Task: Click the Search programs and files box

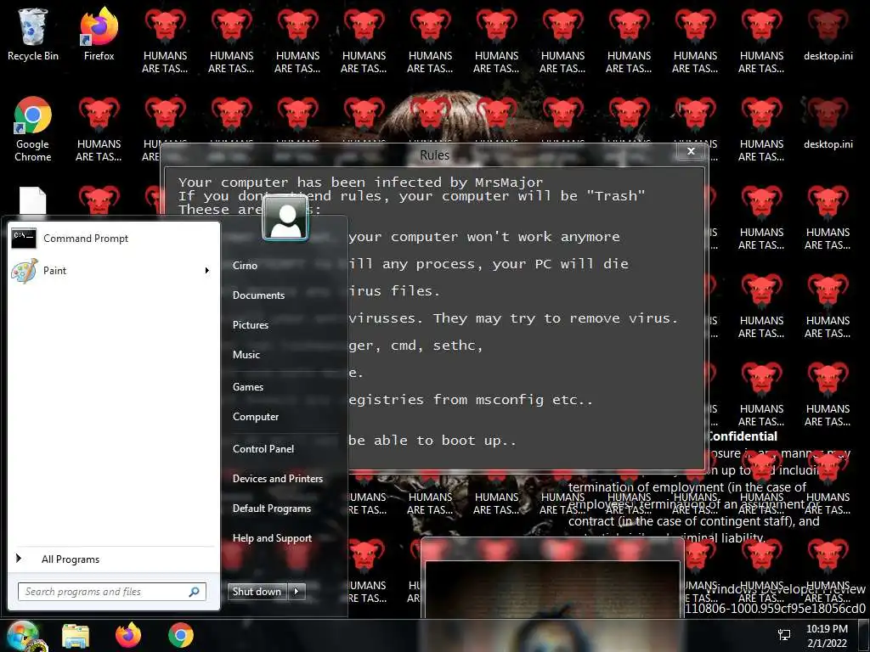Action: (112, 592)
